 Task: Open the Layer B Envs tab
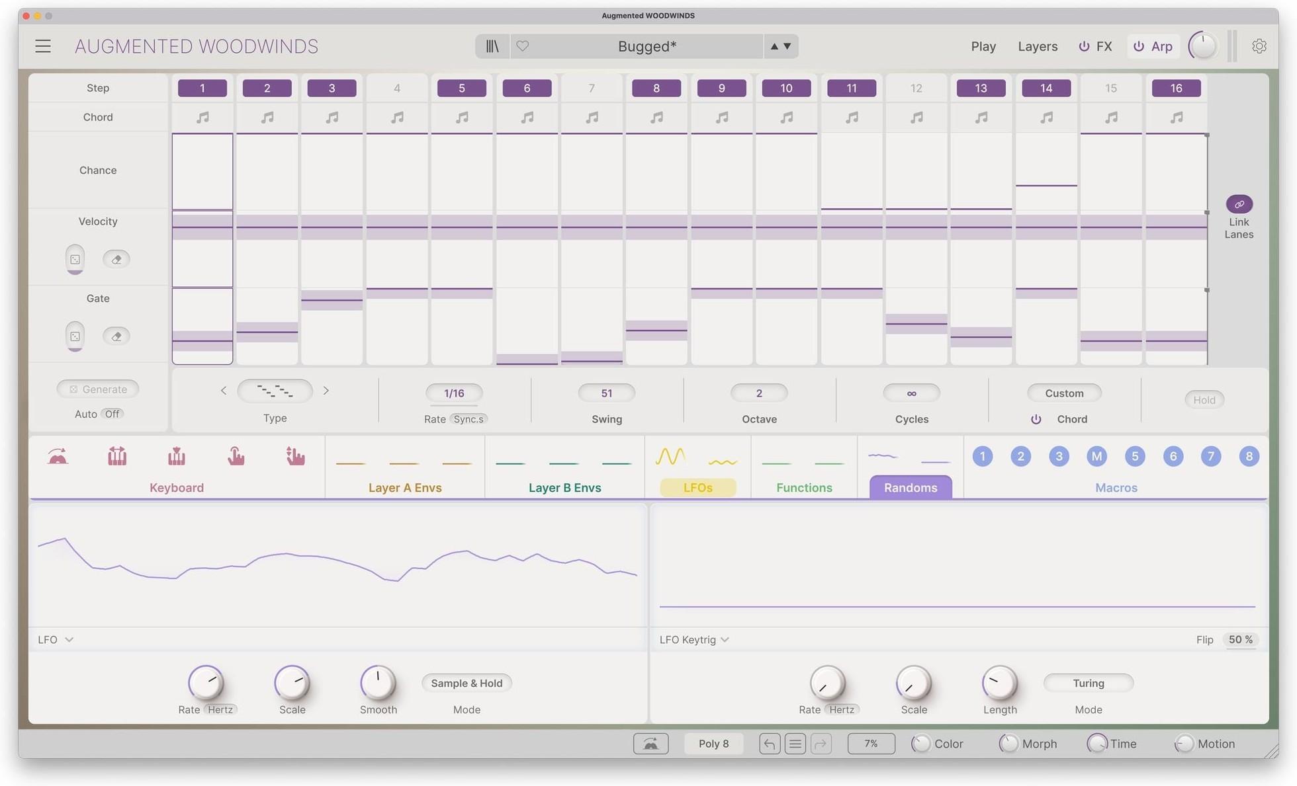pos(564,487)
